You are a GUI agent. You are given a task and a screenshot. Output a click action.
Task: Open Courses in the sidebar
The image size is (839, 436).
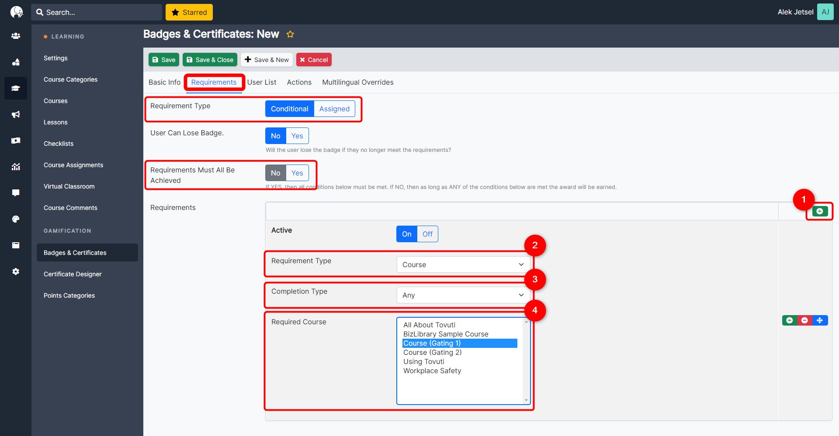(x=55, y=101)
